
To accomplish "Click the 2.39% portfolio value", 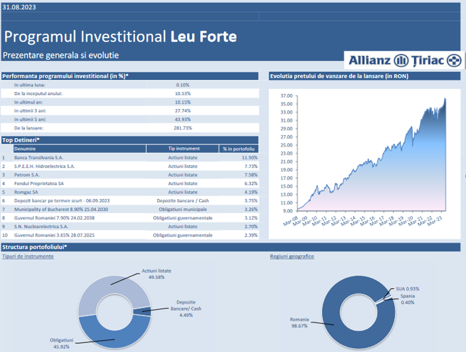I will pyautogui.click(x=251, y=235).
